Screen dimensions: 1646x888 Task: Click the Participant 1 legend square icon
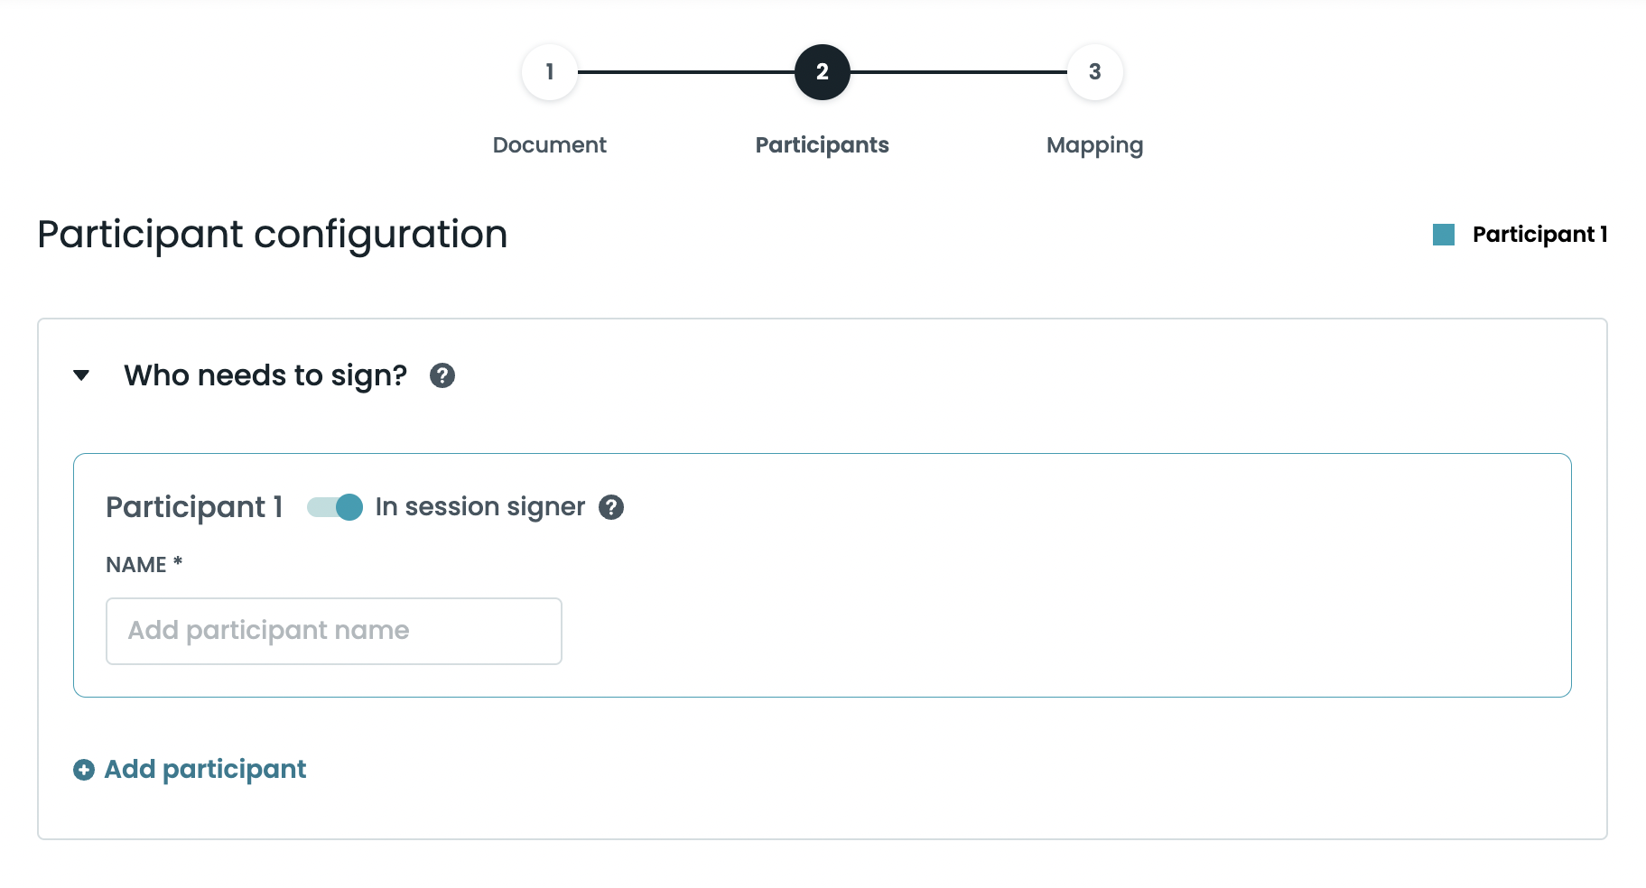point(1446,234)
